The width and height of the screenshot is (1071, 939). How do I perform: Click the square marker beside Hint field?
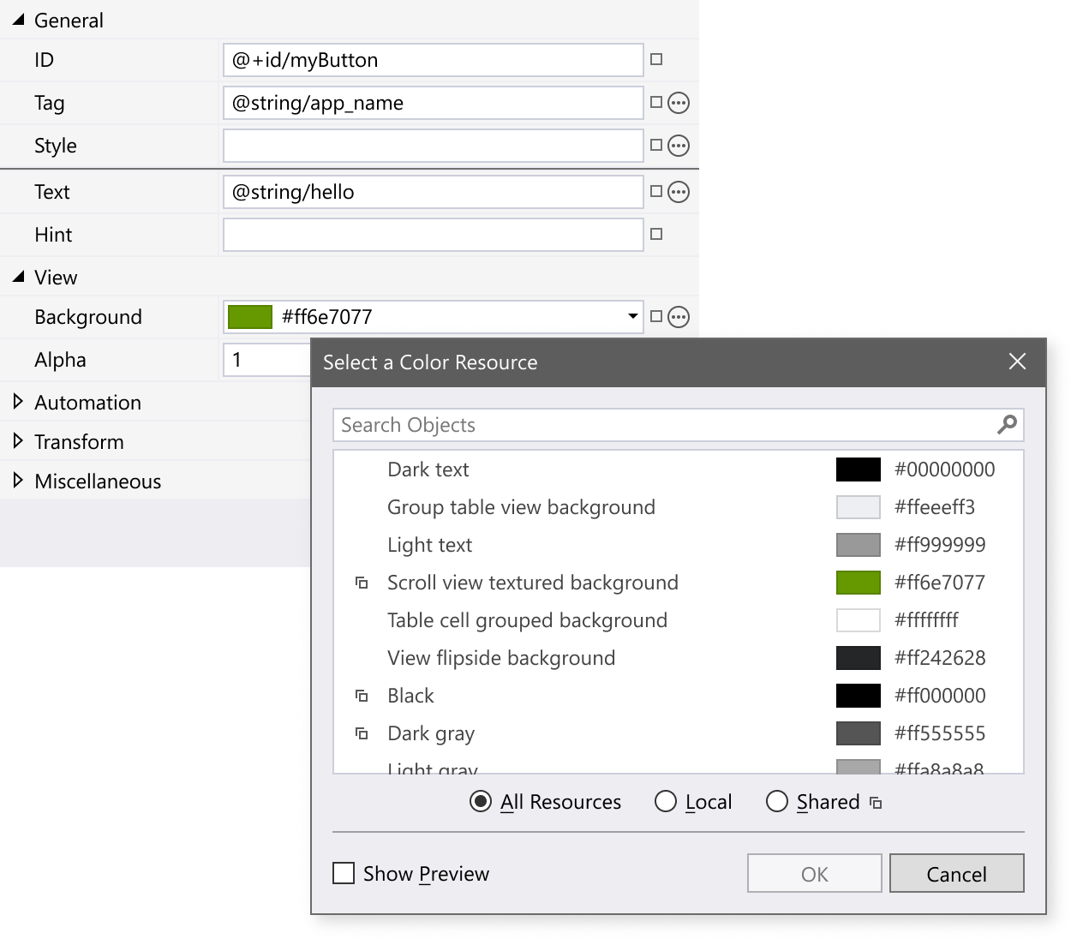point(655,234)
